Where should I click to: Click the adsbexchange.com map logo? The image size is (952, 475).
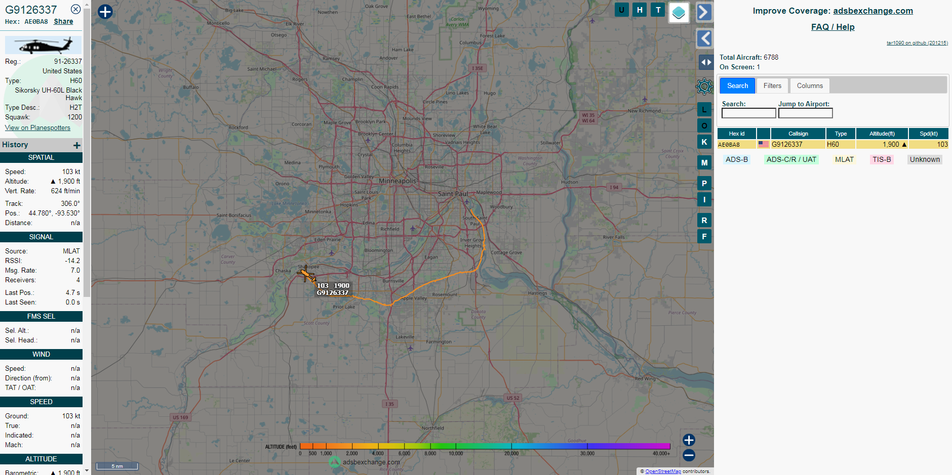[365, 462]
